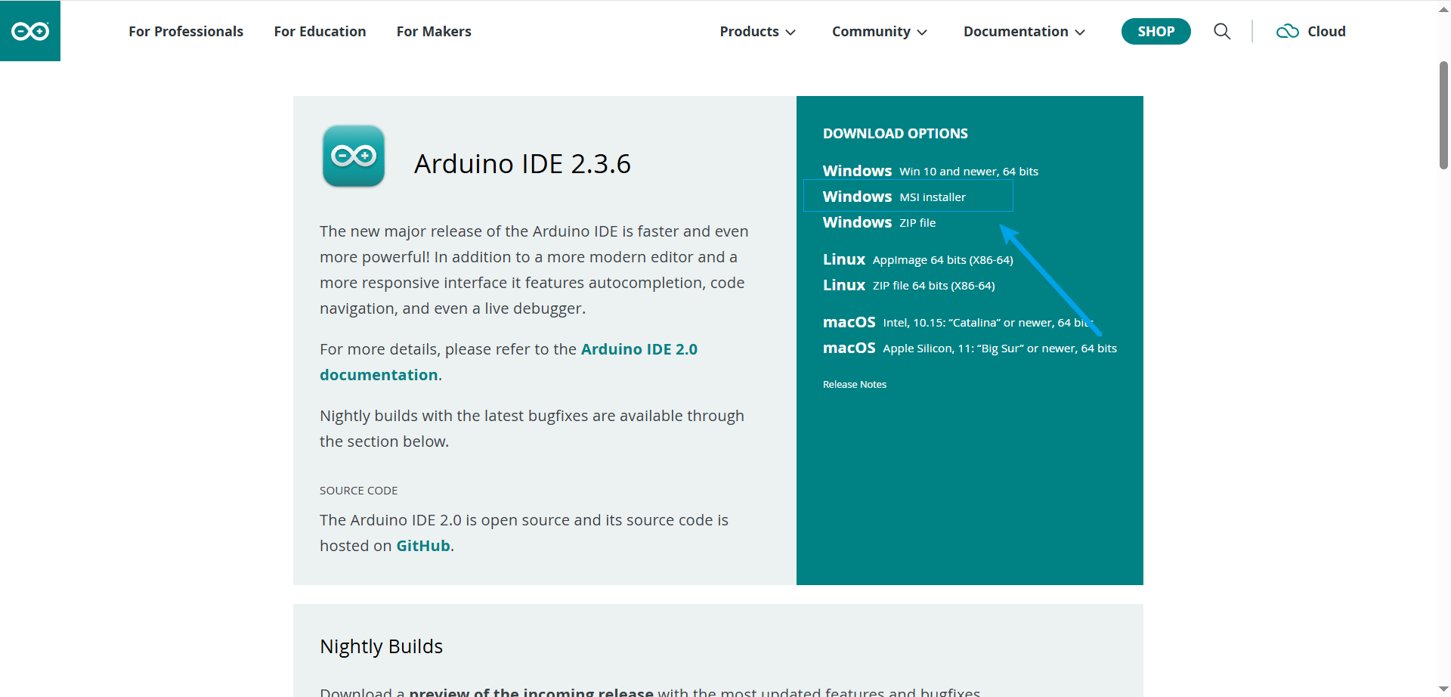Click the SOURCE CODE label
This screenshot has width=1451, height=697.
click(359, 491)
